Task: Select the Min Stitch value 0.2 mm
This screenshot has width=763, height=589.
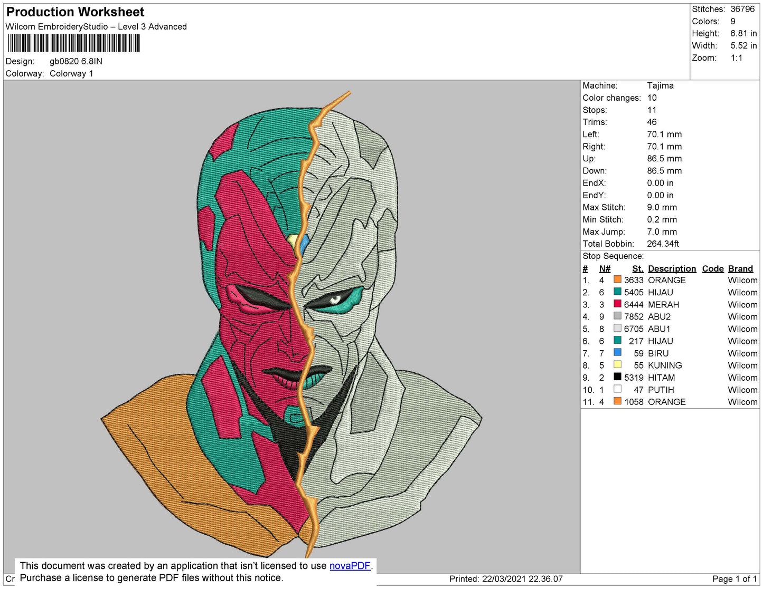Action: pyautogui.click(x=662, y=219)
